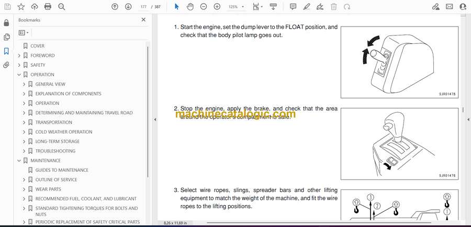Close the Bookmarks panel
The image size is (471, 227).
coord(143,20)
